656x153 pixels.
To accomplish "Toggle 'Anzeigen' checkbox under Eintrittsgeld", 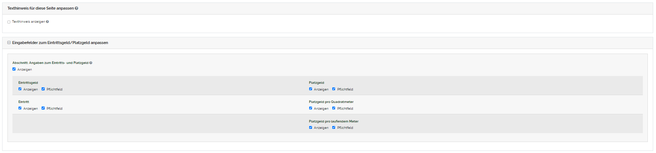I will (x=20, y=89).
